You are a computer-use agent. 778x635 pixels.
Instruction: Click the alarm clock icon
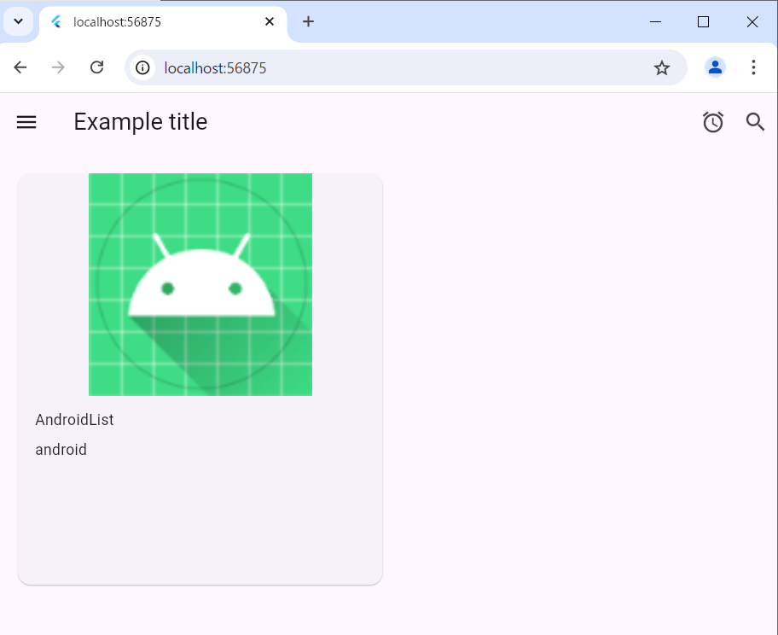(713, 122)
